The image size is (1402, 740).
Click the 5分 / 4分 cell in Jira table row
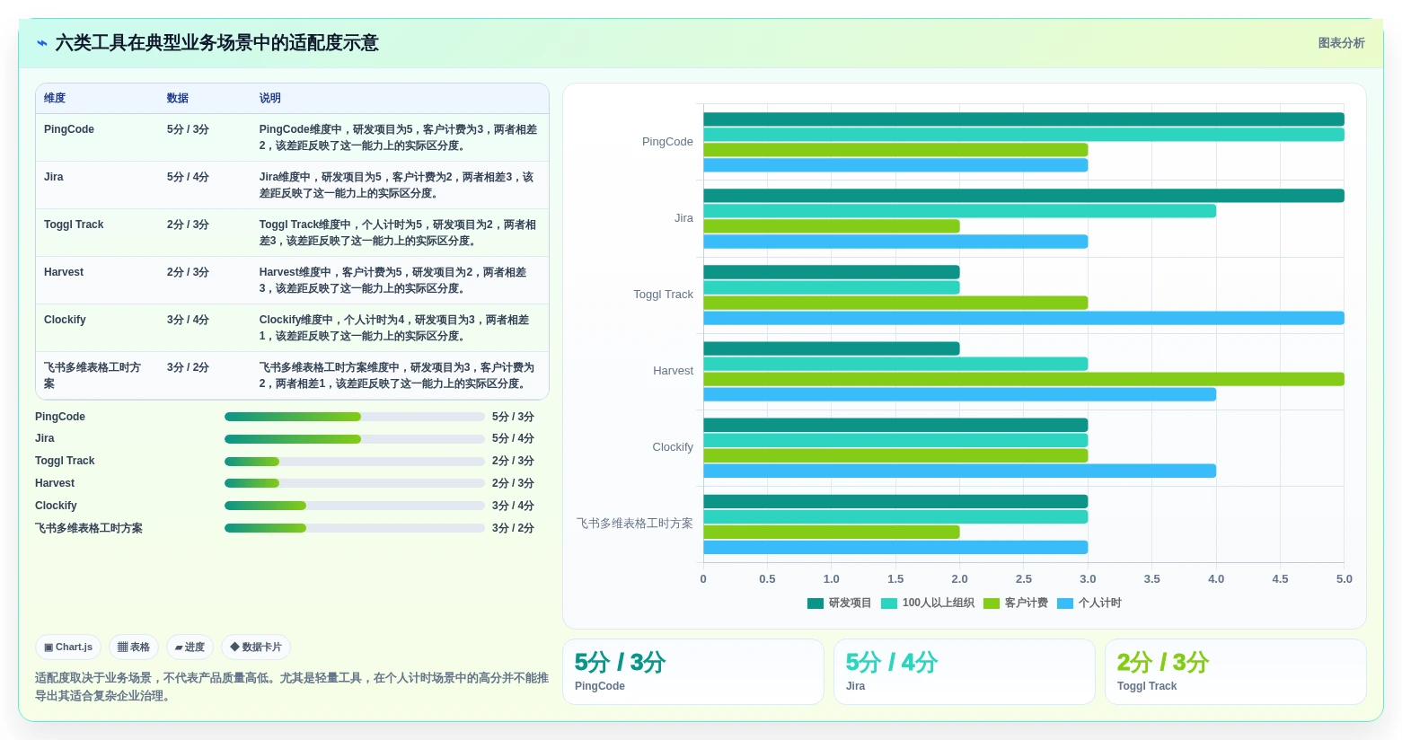click(188, 177)
